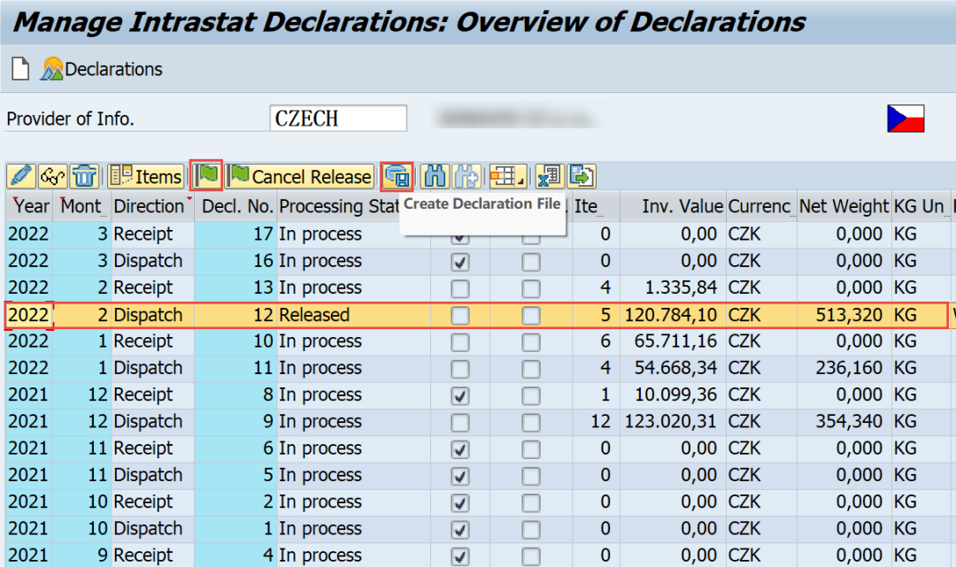Screen dimensions: 956x567
Task: Click the Items button
Action: pyautogui.click(x=146, y=177)
